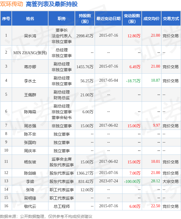The width and height of the screenshot is (181, 219).
Task: Click 竞价交易 in 吴长鸿's row
Action: point(170,36)
